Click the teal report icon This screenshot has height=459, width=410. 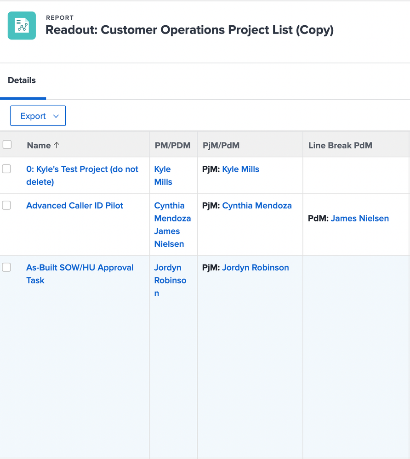coord(22,26)
